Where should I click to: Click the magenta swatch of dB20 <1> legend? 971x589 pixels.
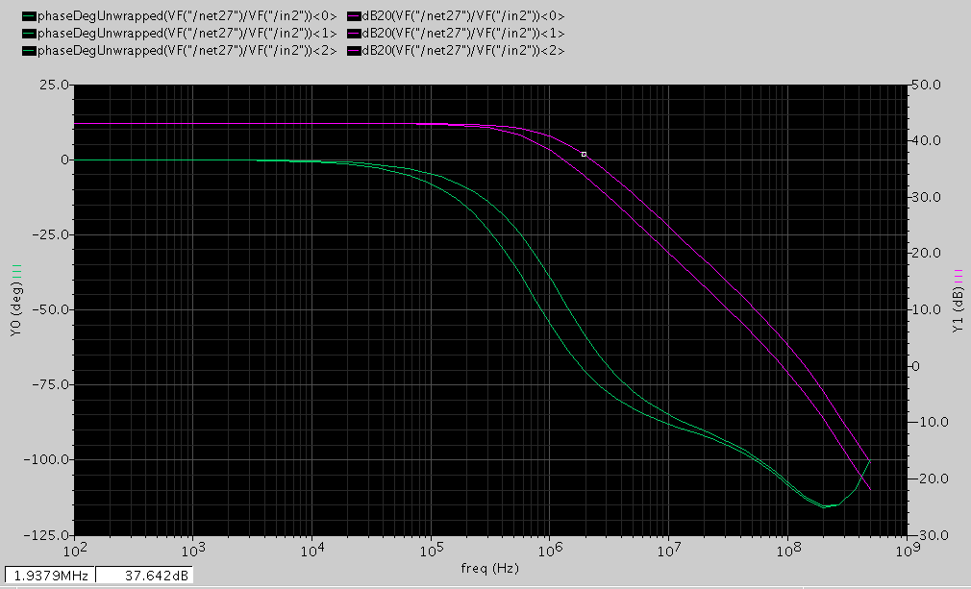[354, 34]
